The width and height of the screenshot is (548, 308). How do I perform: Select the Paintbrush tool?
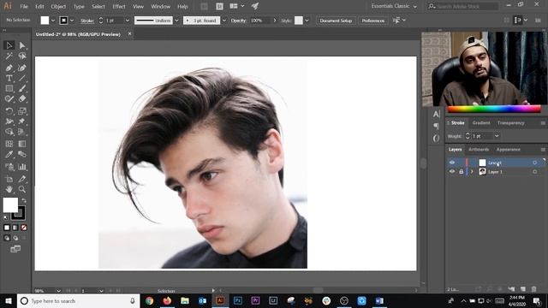[22, 89]
